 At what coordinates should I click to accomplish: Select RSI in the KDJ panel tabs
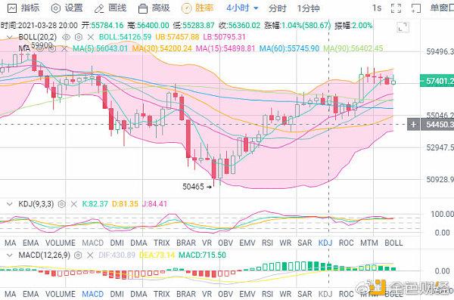click(x=267, y=243)
